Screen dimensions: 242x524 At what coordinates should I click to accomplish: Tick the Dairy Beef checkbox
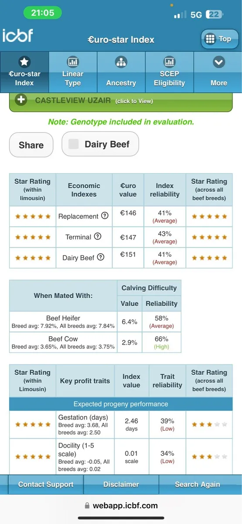tap(74, 144)
